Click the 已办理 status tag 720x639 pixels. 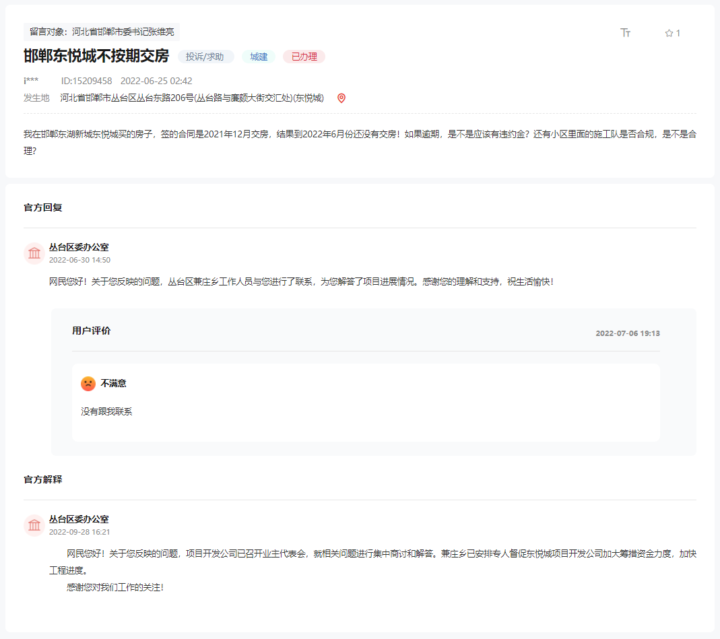[304, 57]
